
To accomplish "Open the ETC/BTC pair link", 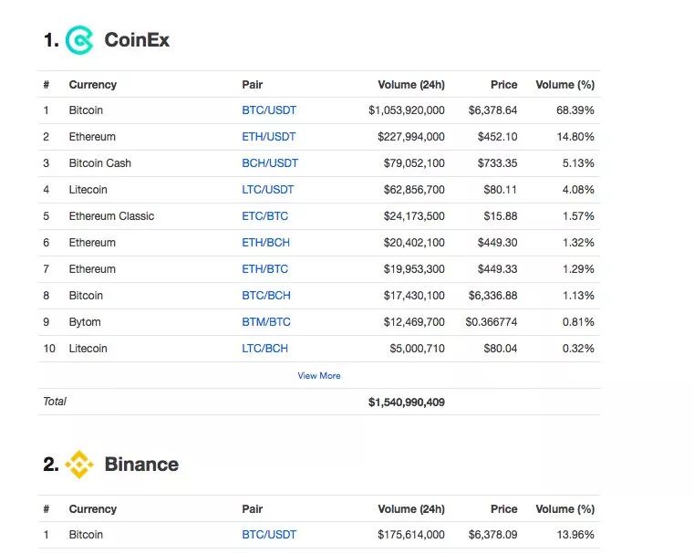I will click(264, 216).
